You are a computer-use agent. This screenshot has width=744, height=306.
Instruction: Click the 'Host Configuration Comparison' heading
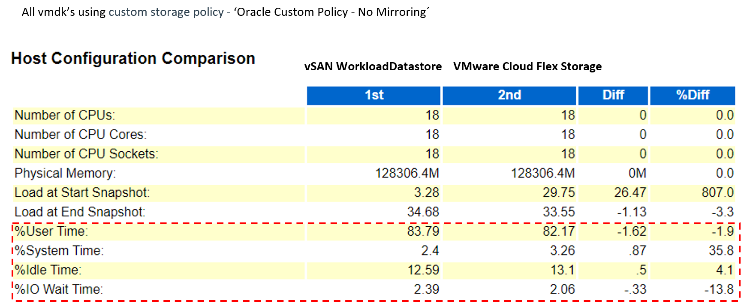click(x=133, y=58)
